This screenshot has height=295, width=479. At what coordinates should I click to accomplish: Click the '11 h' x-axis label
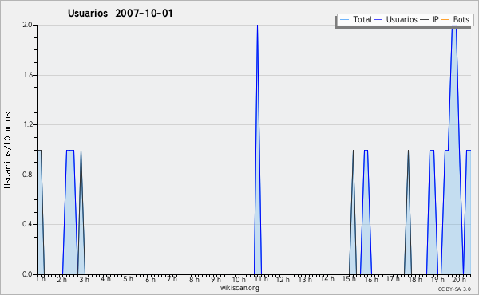pos(261,279)
